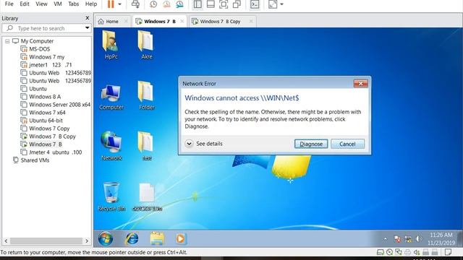463x260 pixels.
Task: Enter full screen mode
Action: click(224, 4)
